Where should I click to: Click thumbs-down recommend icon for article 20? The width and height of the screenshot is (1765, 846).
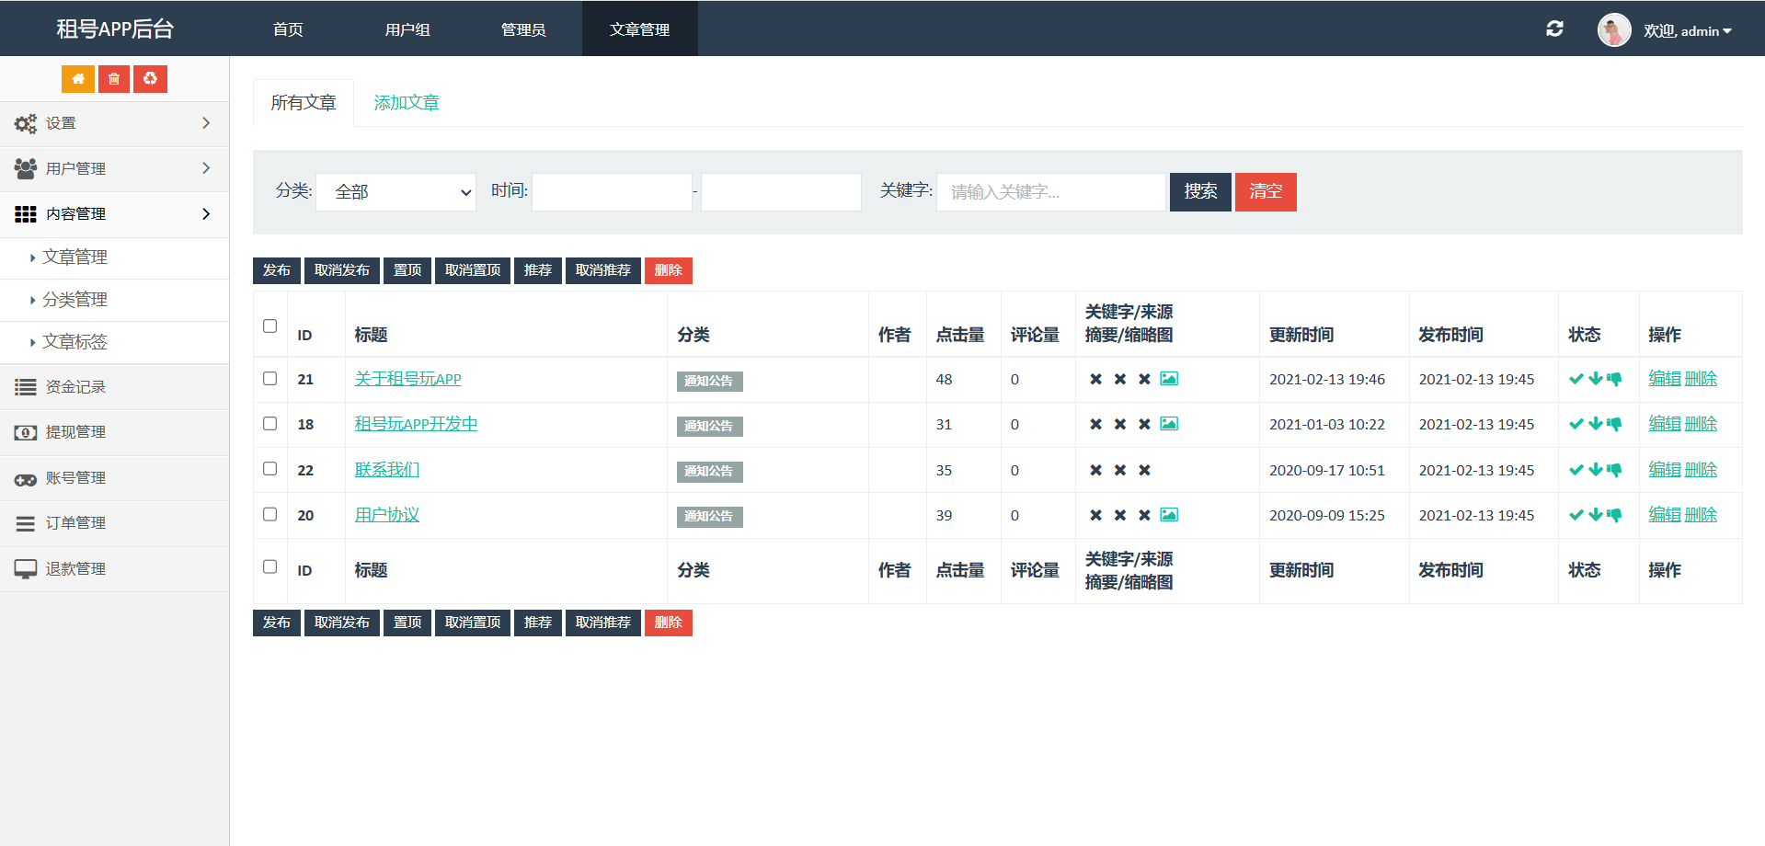(1614, 515)
